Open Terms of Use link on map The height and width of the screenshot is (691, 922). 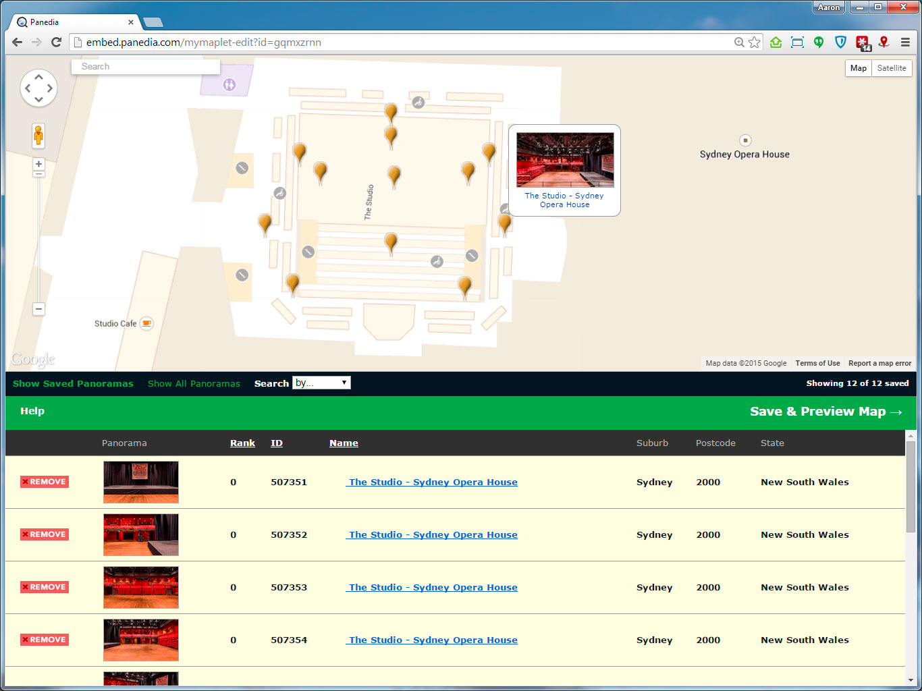pos(817,363)
